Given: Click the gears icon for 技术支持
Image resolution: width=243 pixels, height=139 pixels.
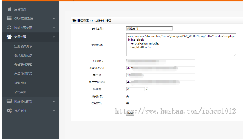Looking at the screenshot, I should coord(9,110).
